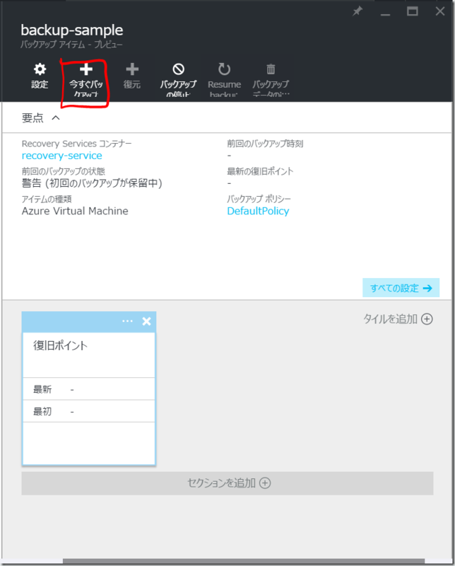This screenshot has height=566, width=455.
Task: Remove the 復旧ポイント tile with X
Action: tap(146, 321)
